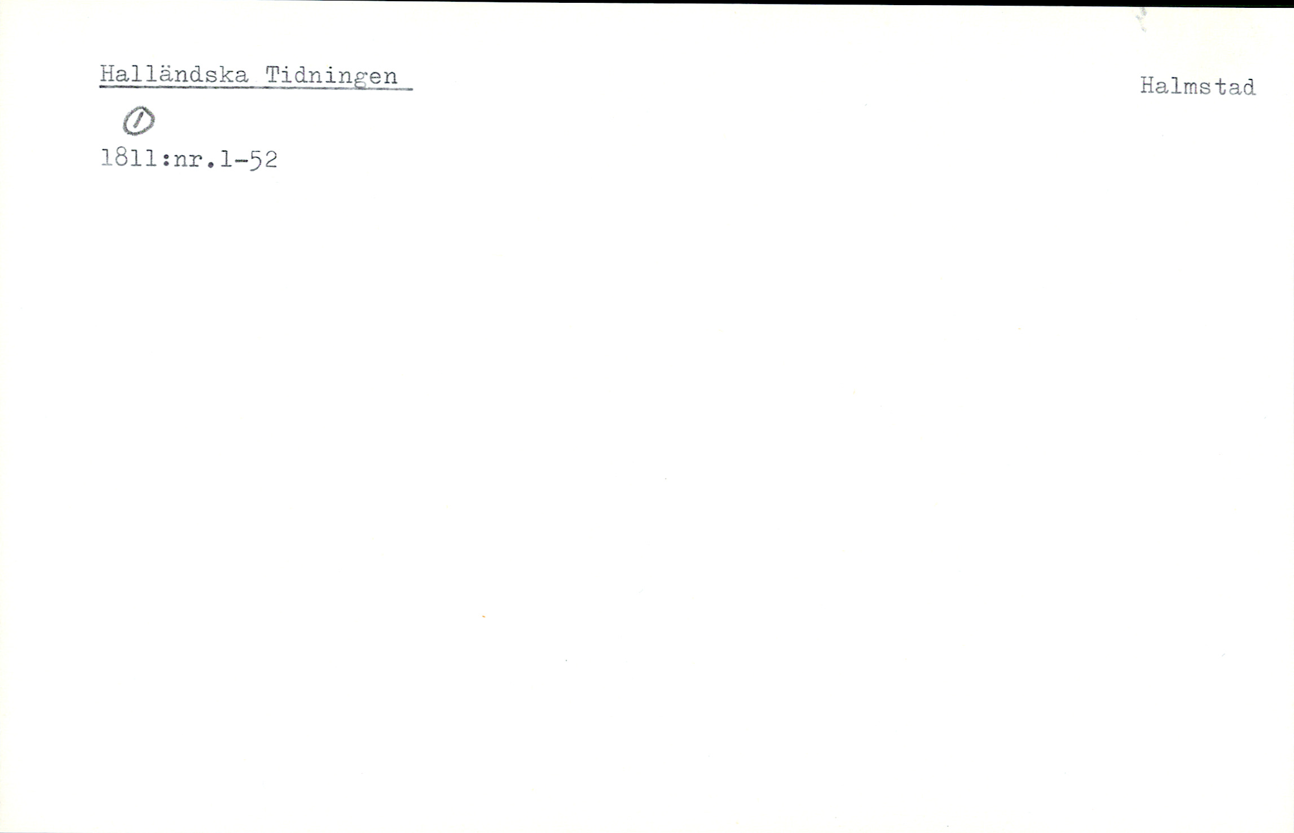
Task: Click the colon after 1811
Action: 166,161
